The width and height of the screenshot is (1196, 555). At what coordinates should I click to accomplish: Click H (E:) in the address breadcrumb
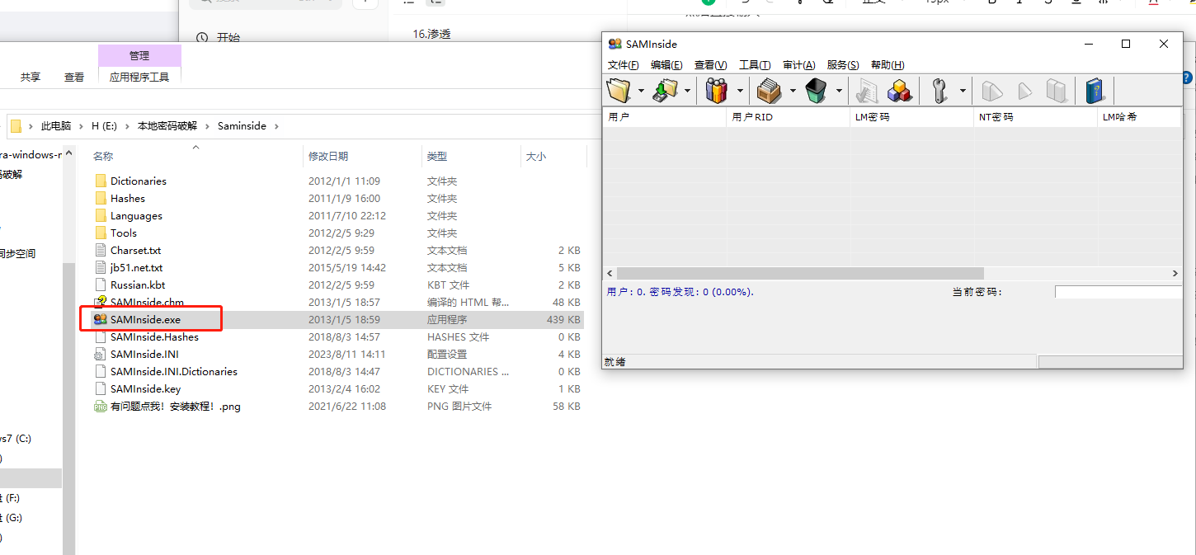[104, 126]
